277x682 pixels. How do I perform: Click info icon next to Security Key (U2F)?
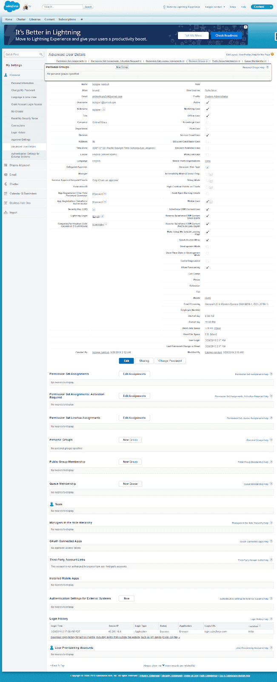(94, 210)
